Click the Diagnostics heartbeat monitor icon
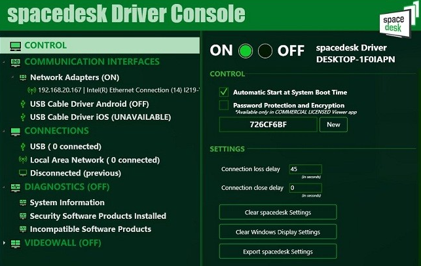The image size is (421, 266). point(16,187)
